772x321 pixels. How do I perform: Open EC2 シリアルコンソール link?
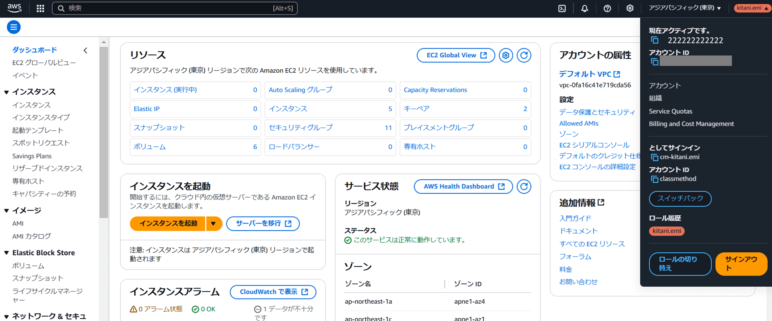pyautogui.click(x=594, y=145)
